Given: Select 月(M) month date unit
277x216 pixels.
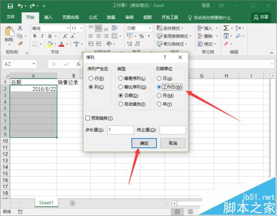Looking at the screenshot, I should click(x=165, y=95).
